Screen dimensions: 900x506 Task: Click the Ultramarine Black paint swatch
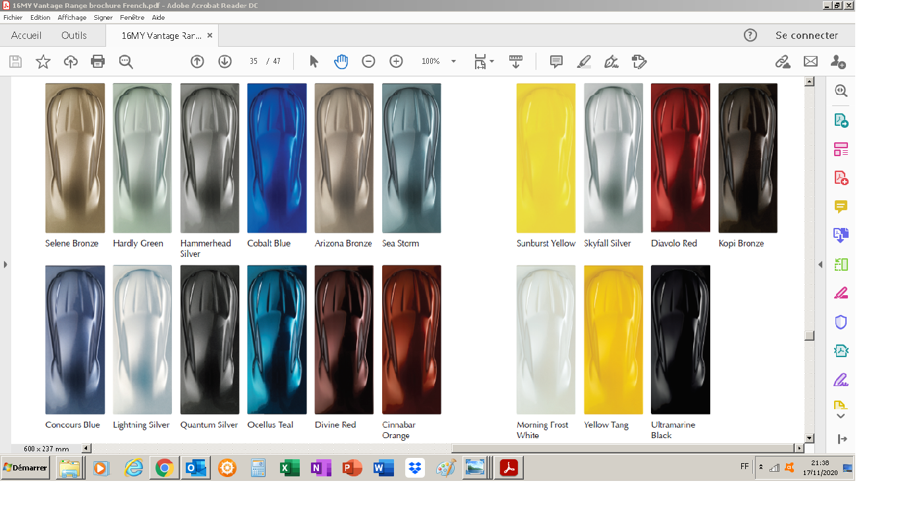pyautogui.click(x=681, y=340)
